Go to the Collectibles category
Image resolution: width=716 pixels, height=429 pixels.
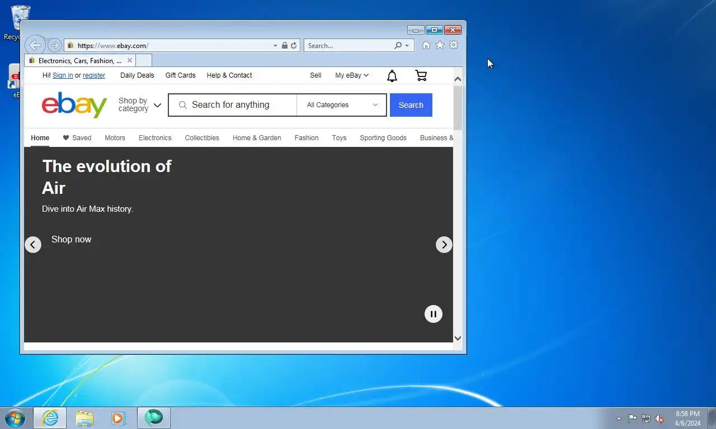pyautogui.click(x=202, y=138)
